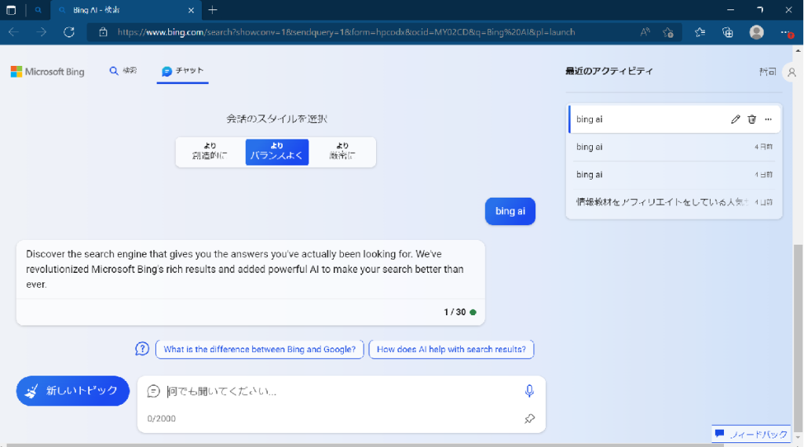Image resolution: width=804 pixels, height=447 pixels.
Task: Start a new topic with 新しいトピック
Action: pyautogui.click(x=73, y=391)
